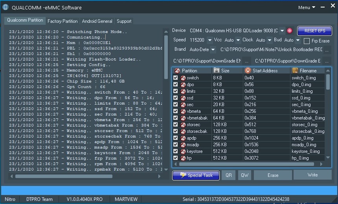Uncheck the keystore partition checkbox

tap(175, 151)
